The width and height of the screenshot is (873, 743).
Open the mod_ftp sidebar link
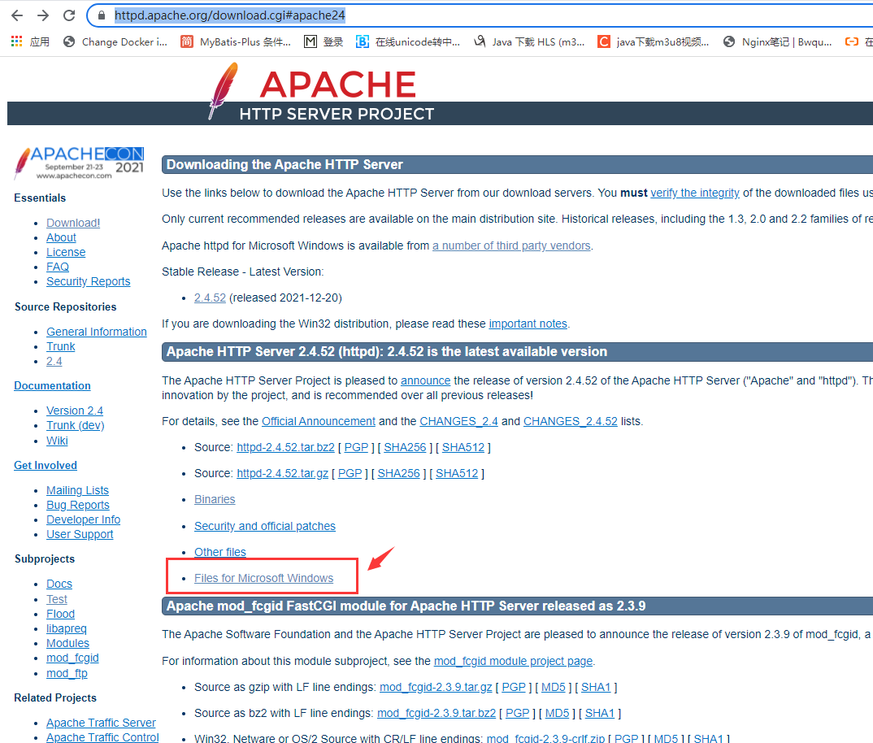[x=67, y=673]
